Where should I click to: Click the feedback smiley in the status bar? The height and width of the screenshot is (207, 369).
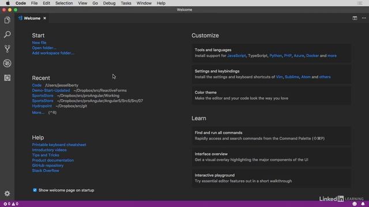[x=355, y=204]
